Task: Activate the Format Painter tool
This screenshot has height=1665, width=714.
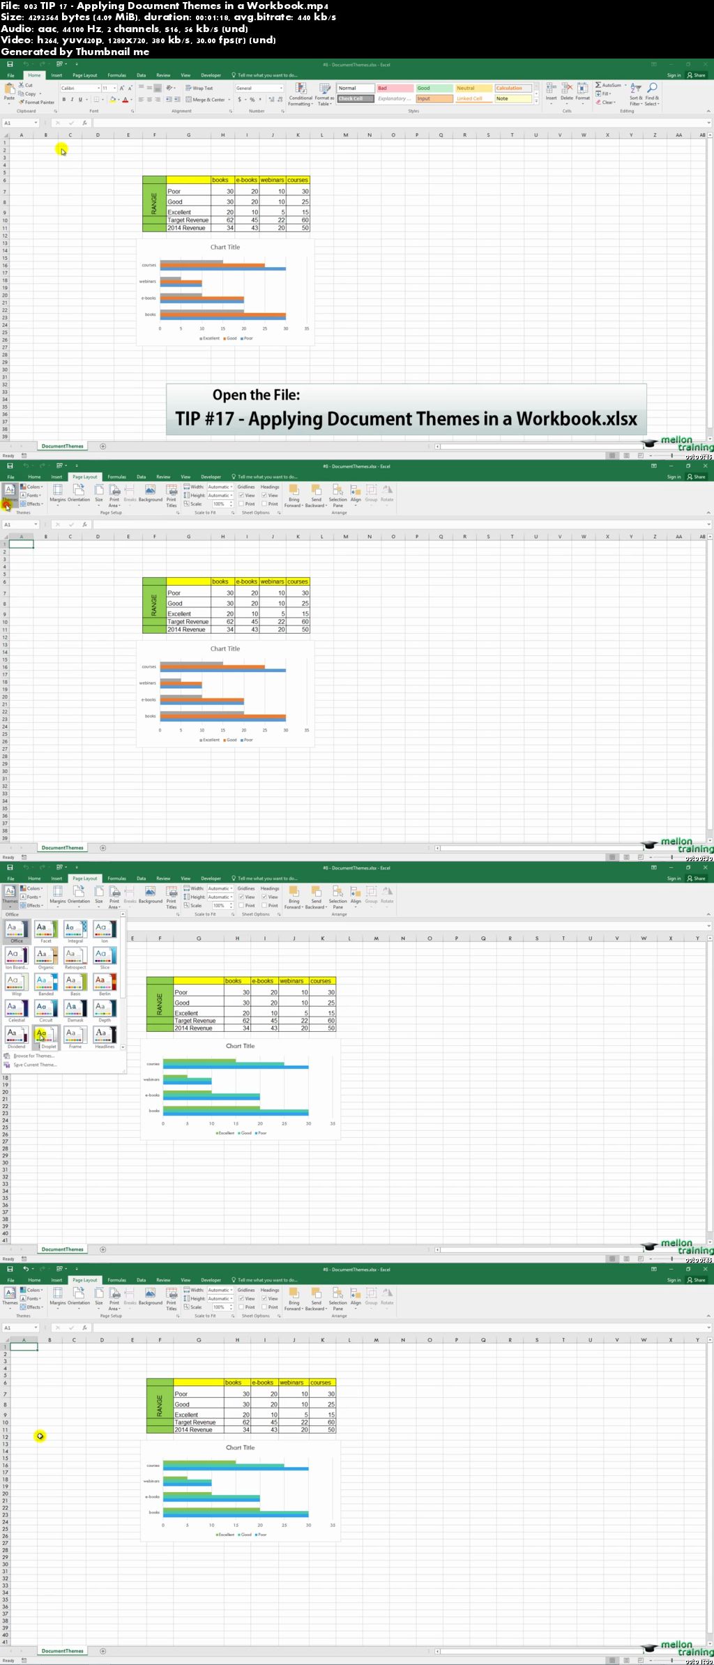Action: [x=37, y=102]
